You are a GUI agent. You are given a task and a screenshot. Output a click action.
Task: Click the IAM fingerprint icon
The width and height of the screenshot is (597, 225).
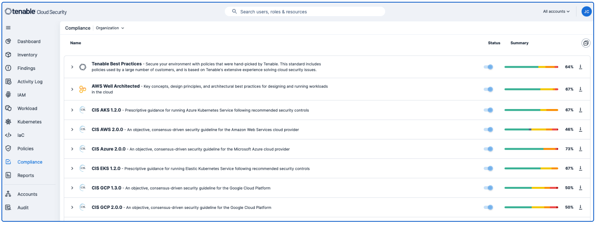[x=8, y=95]
